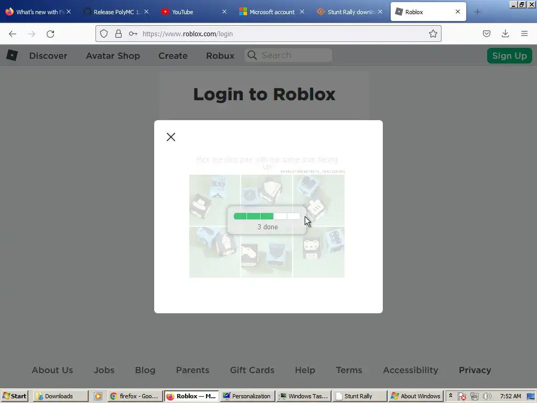
Task: Open the Gift Cards footer link
Action: click(252, 370)
